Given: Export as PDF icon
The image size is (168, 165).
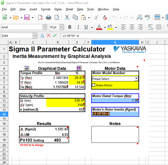Looking at the screenshot, I should pyautogui.click(x=40, y=17).
